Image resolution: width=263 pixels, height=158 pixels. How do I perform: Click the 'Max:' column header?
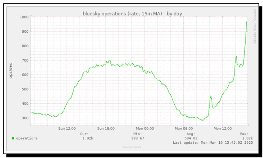(x=244, y=134)
